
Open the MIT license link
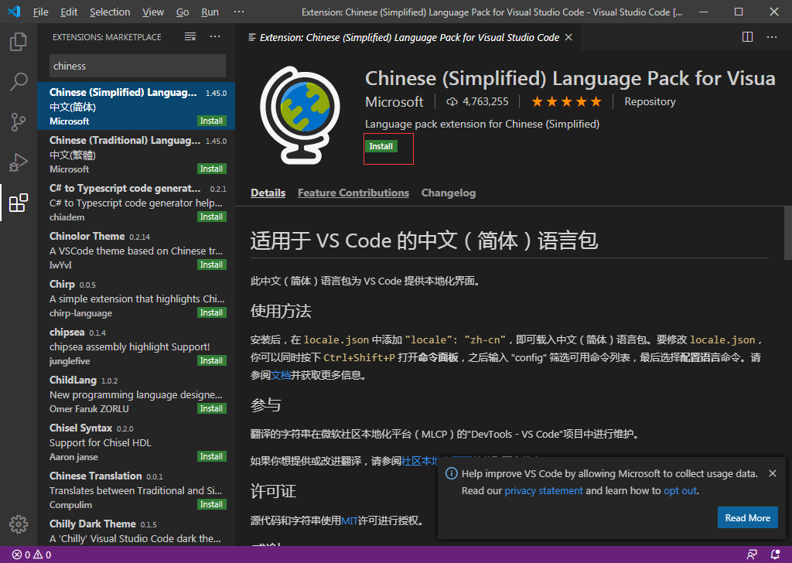click(x=350, y=520)
